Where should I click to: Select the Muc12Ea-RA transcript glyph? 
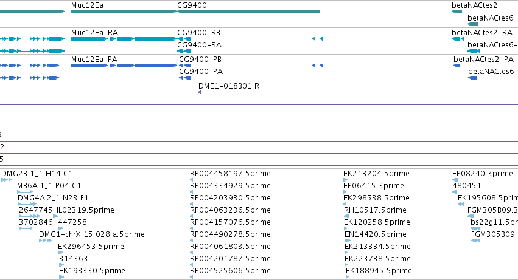pyautogui.click(x=124, y=39)
